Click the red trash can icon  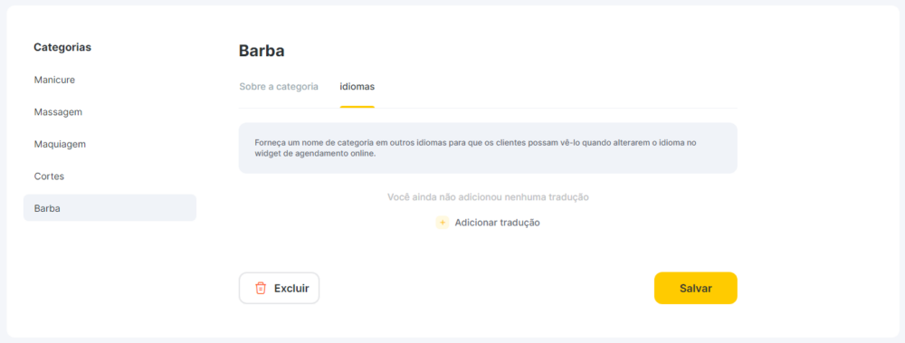click(x=261, y=288)
